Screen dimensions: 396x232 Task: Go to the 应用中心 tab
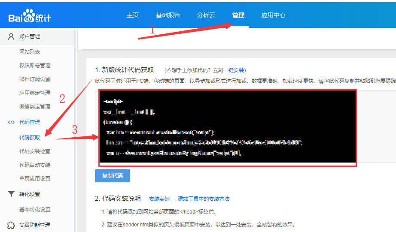click(273, 15)
